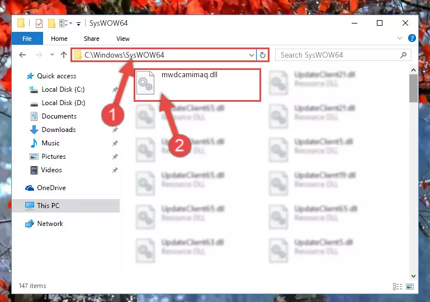The height and width of the screenshot is (302, 430).
Task: Click the pin icon next to Local Disk (C:)
Action: pos(115,89)
